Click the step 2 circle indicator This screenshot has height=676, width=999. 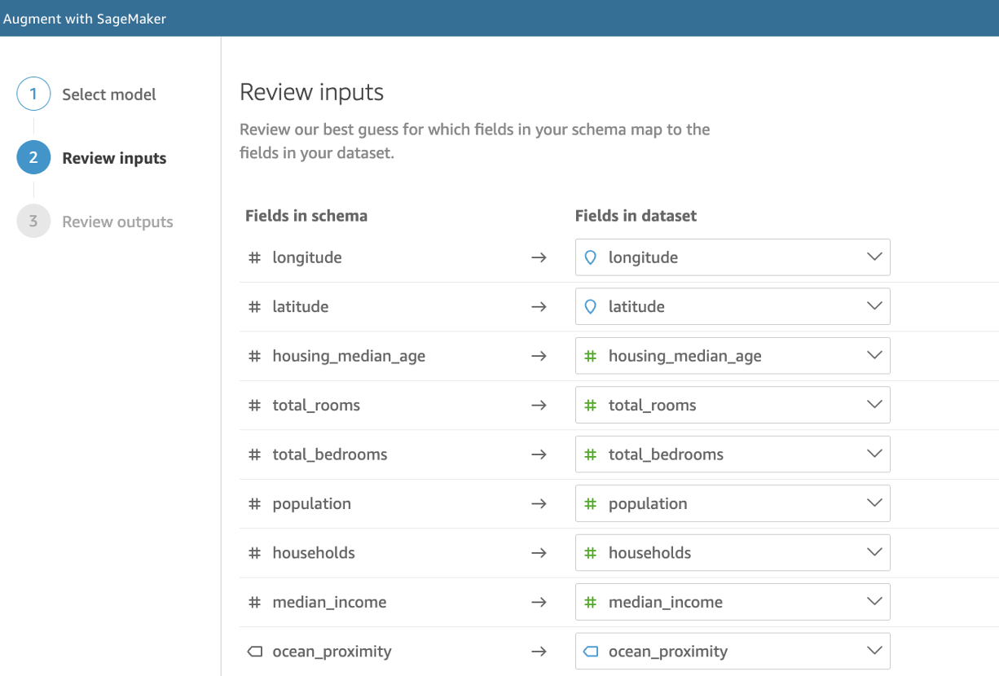pyautogui.click(x=33, y=158)
